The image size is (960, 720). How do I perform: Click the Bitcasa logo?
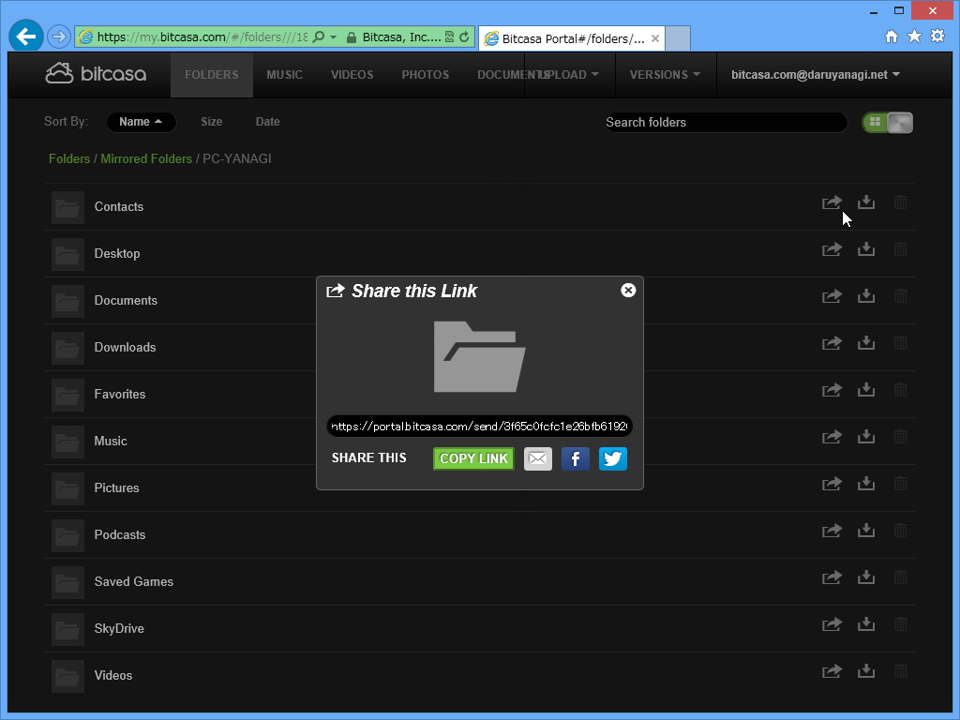coord(96,74)
